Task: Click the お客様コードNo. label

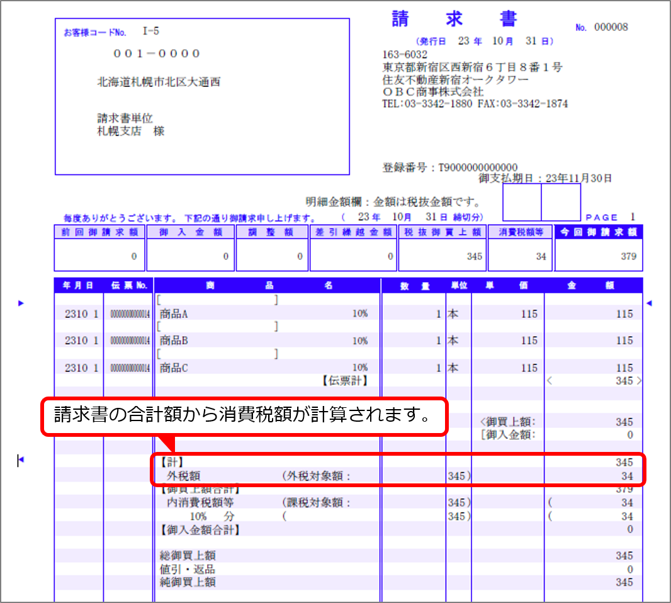Action: pyautogui.click(x=95, y=33)
